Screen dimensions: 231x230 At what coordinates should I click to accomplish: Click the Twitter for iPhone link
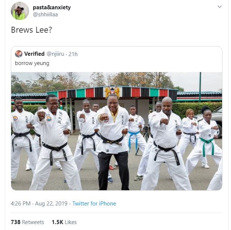94,204
